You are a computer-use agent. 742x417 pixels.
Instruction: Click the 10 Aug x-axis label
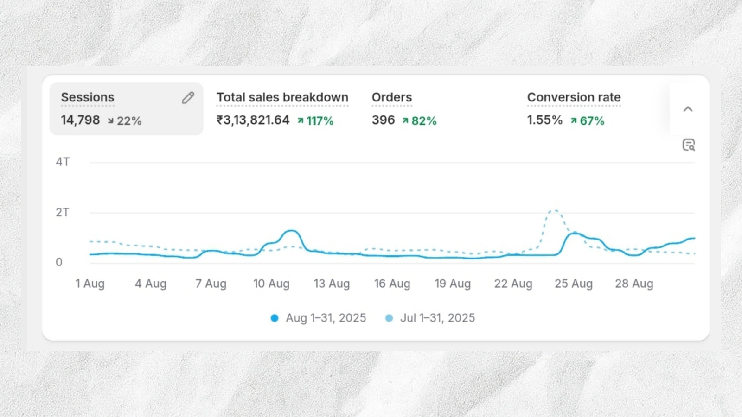[271, 284]
